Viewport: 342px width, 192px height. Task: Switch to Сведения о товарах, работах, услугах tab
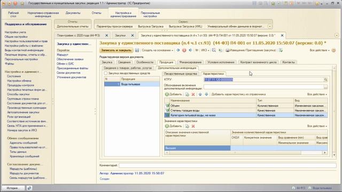(128, 68)
